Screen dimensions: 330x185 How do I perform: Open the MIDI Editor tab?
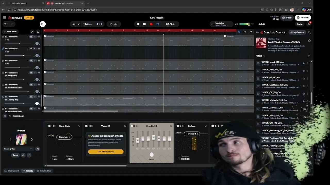[x=44, y=171]
